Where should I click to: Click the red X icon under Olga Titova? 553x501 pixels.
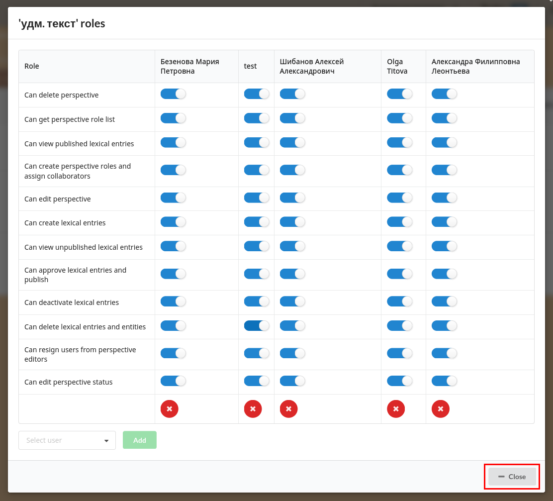396,408
